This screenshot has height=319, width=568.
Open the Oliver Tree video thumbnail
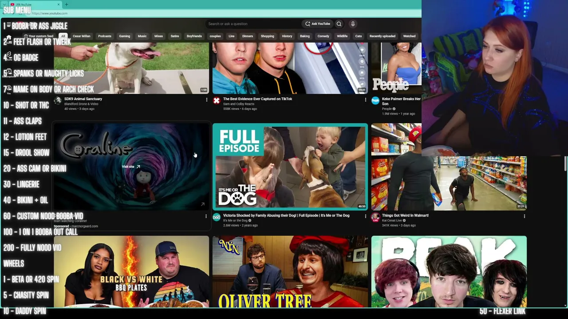click(290, 272)
